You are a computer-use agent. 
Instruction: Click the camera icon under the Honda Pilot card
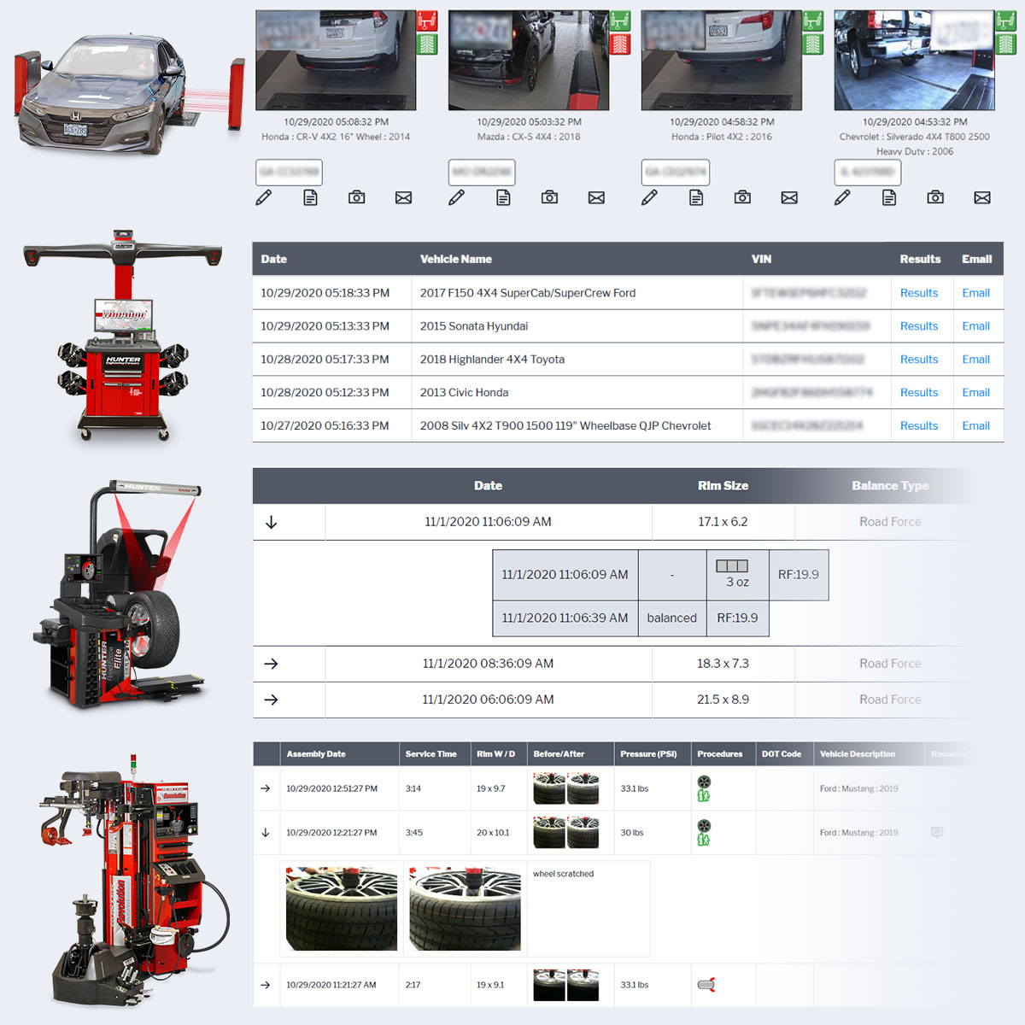[x=743, y=197]
